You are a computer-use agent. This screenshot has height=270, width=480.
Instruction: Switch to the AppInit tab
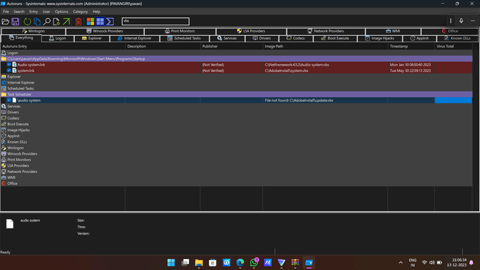(x=419, y=38)
